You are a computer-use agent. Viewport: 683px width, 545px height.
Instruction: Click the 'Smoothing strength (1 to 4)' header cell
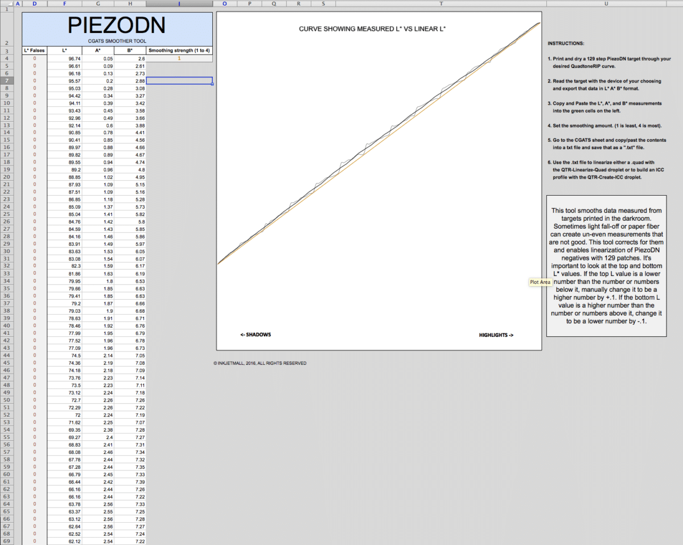pos(179,51)
